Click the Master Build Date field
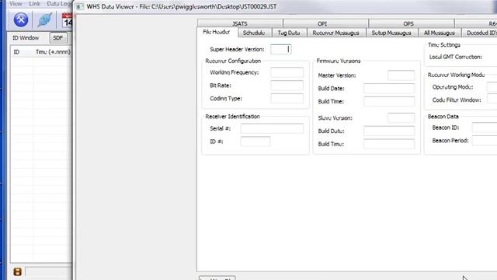Viewport: 497px width, 280px height. coord(389,88)
